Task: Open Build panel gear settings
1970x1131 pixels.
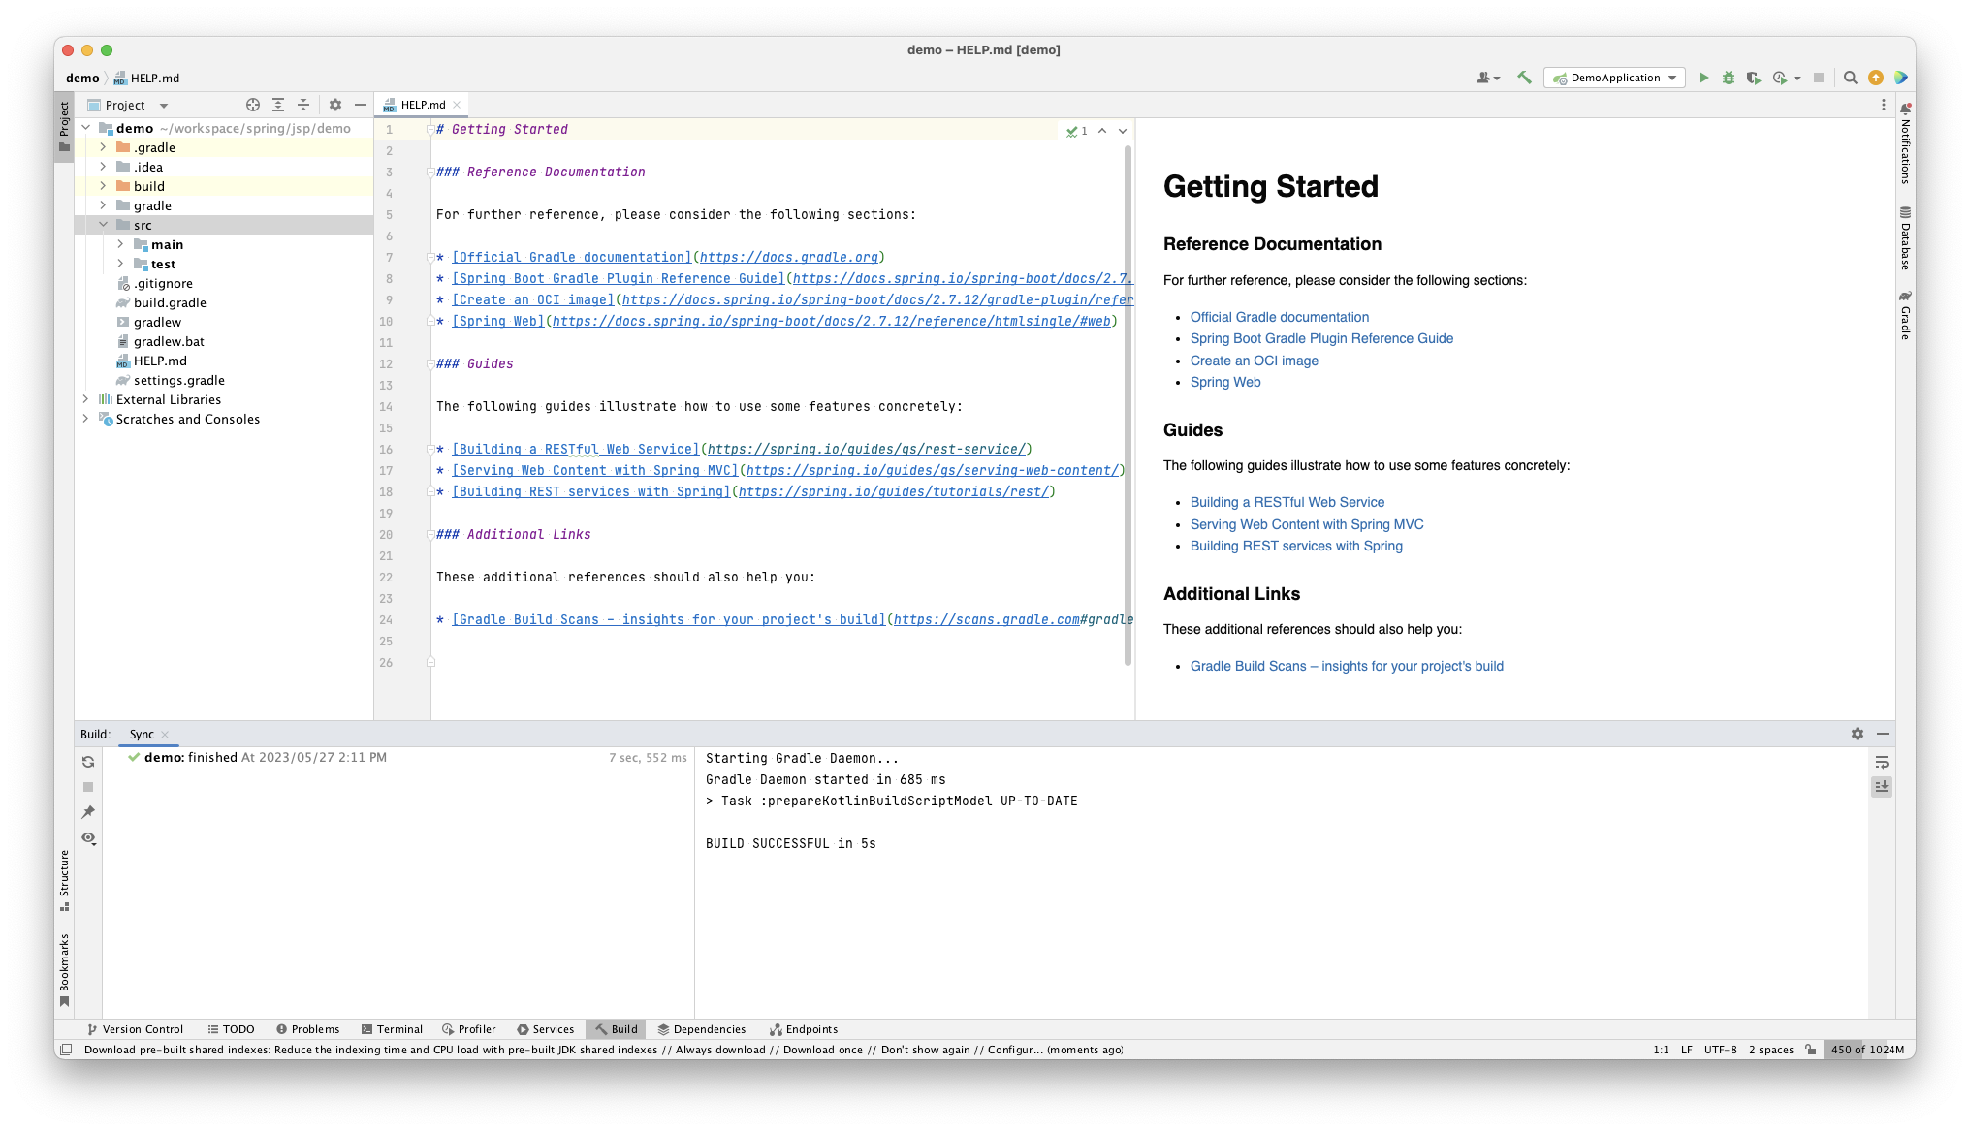Action: pos(1858,734)
